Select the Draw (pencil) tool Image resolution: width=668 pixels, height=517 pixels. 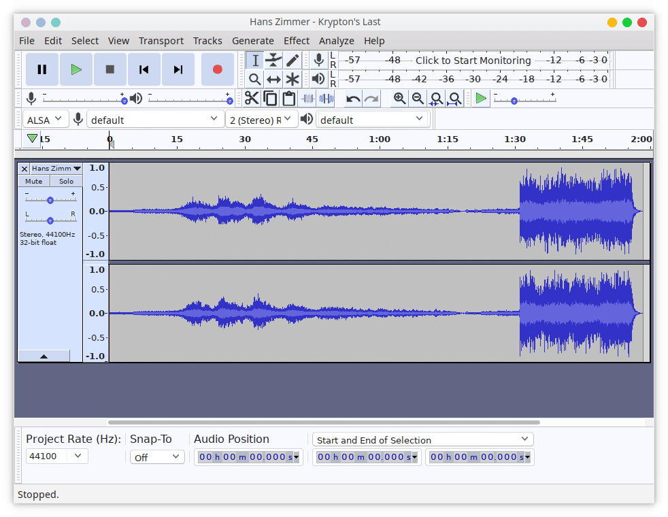click(293, 61)
